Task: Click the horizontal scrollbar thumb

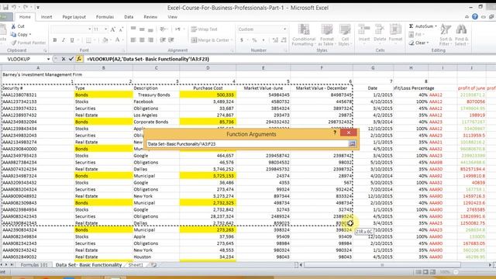Action: pos(382,265)
